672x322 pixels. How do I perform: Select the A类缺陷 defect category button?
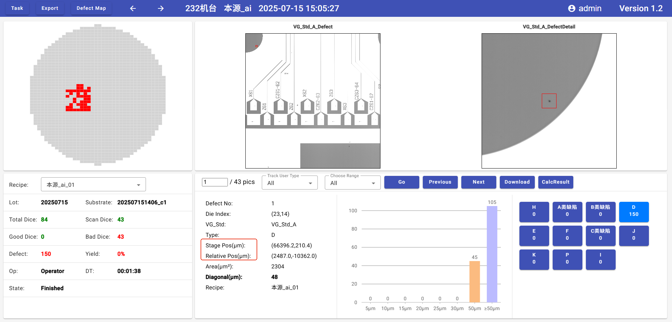(567, 211)
